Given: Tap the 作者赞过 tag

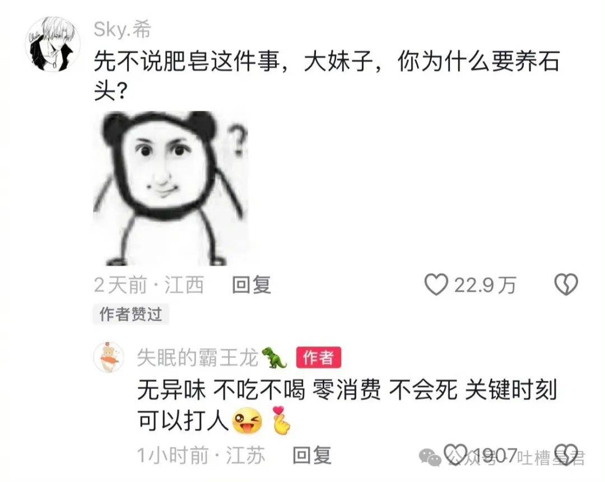Looking at the screenshot, I should pyautogui.click(x=131, y=314).
